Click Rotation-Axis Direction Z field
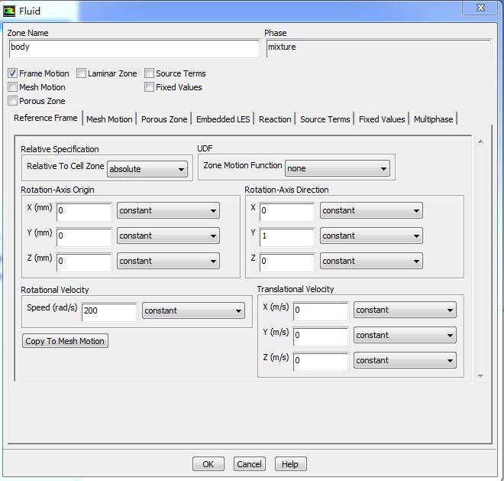Viewport: 504px width, 481px height. (287, 262)
